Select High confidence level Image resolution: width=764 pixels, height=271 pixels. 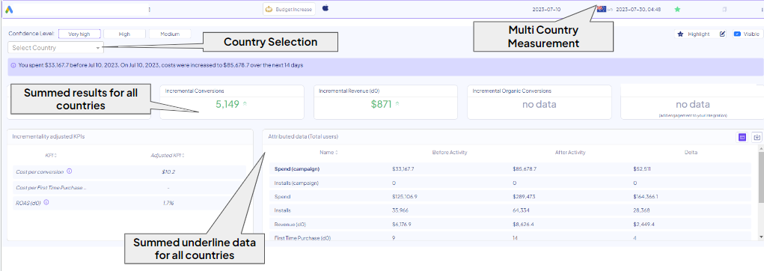point(124,34)
